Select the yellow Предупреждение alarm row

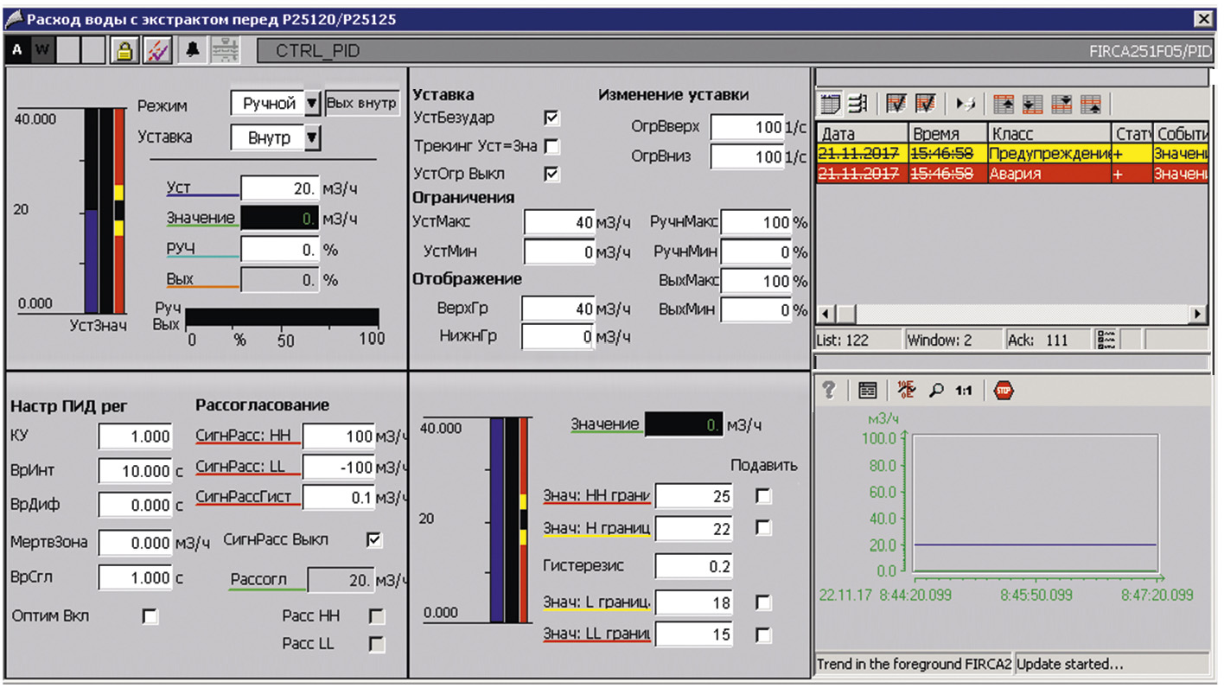pyautogui.click(x=1011, y=154)
